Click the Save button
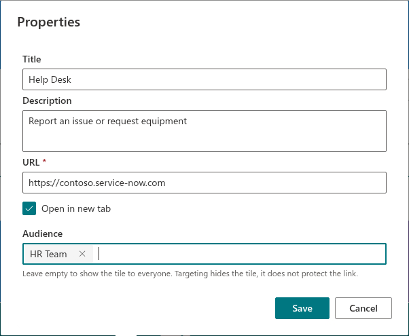This screenshot has width=409, height=336. click(x=302, y=308)
